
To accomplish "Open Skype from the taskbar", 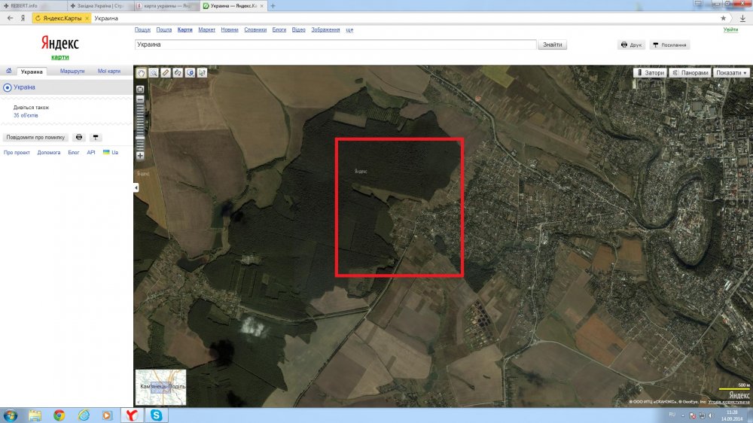I will pos(156,415).
